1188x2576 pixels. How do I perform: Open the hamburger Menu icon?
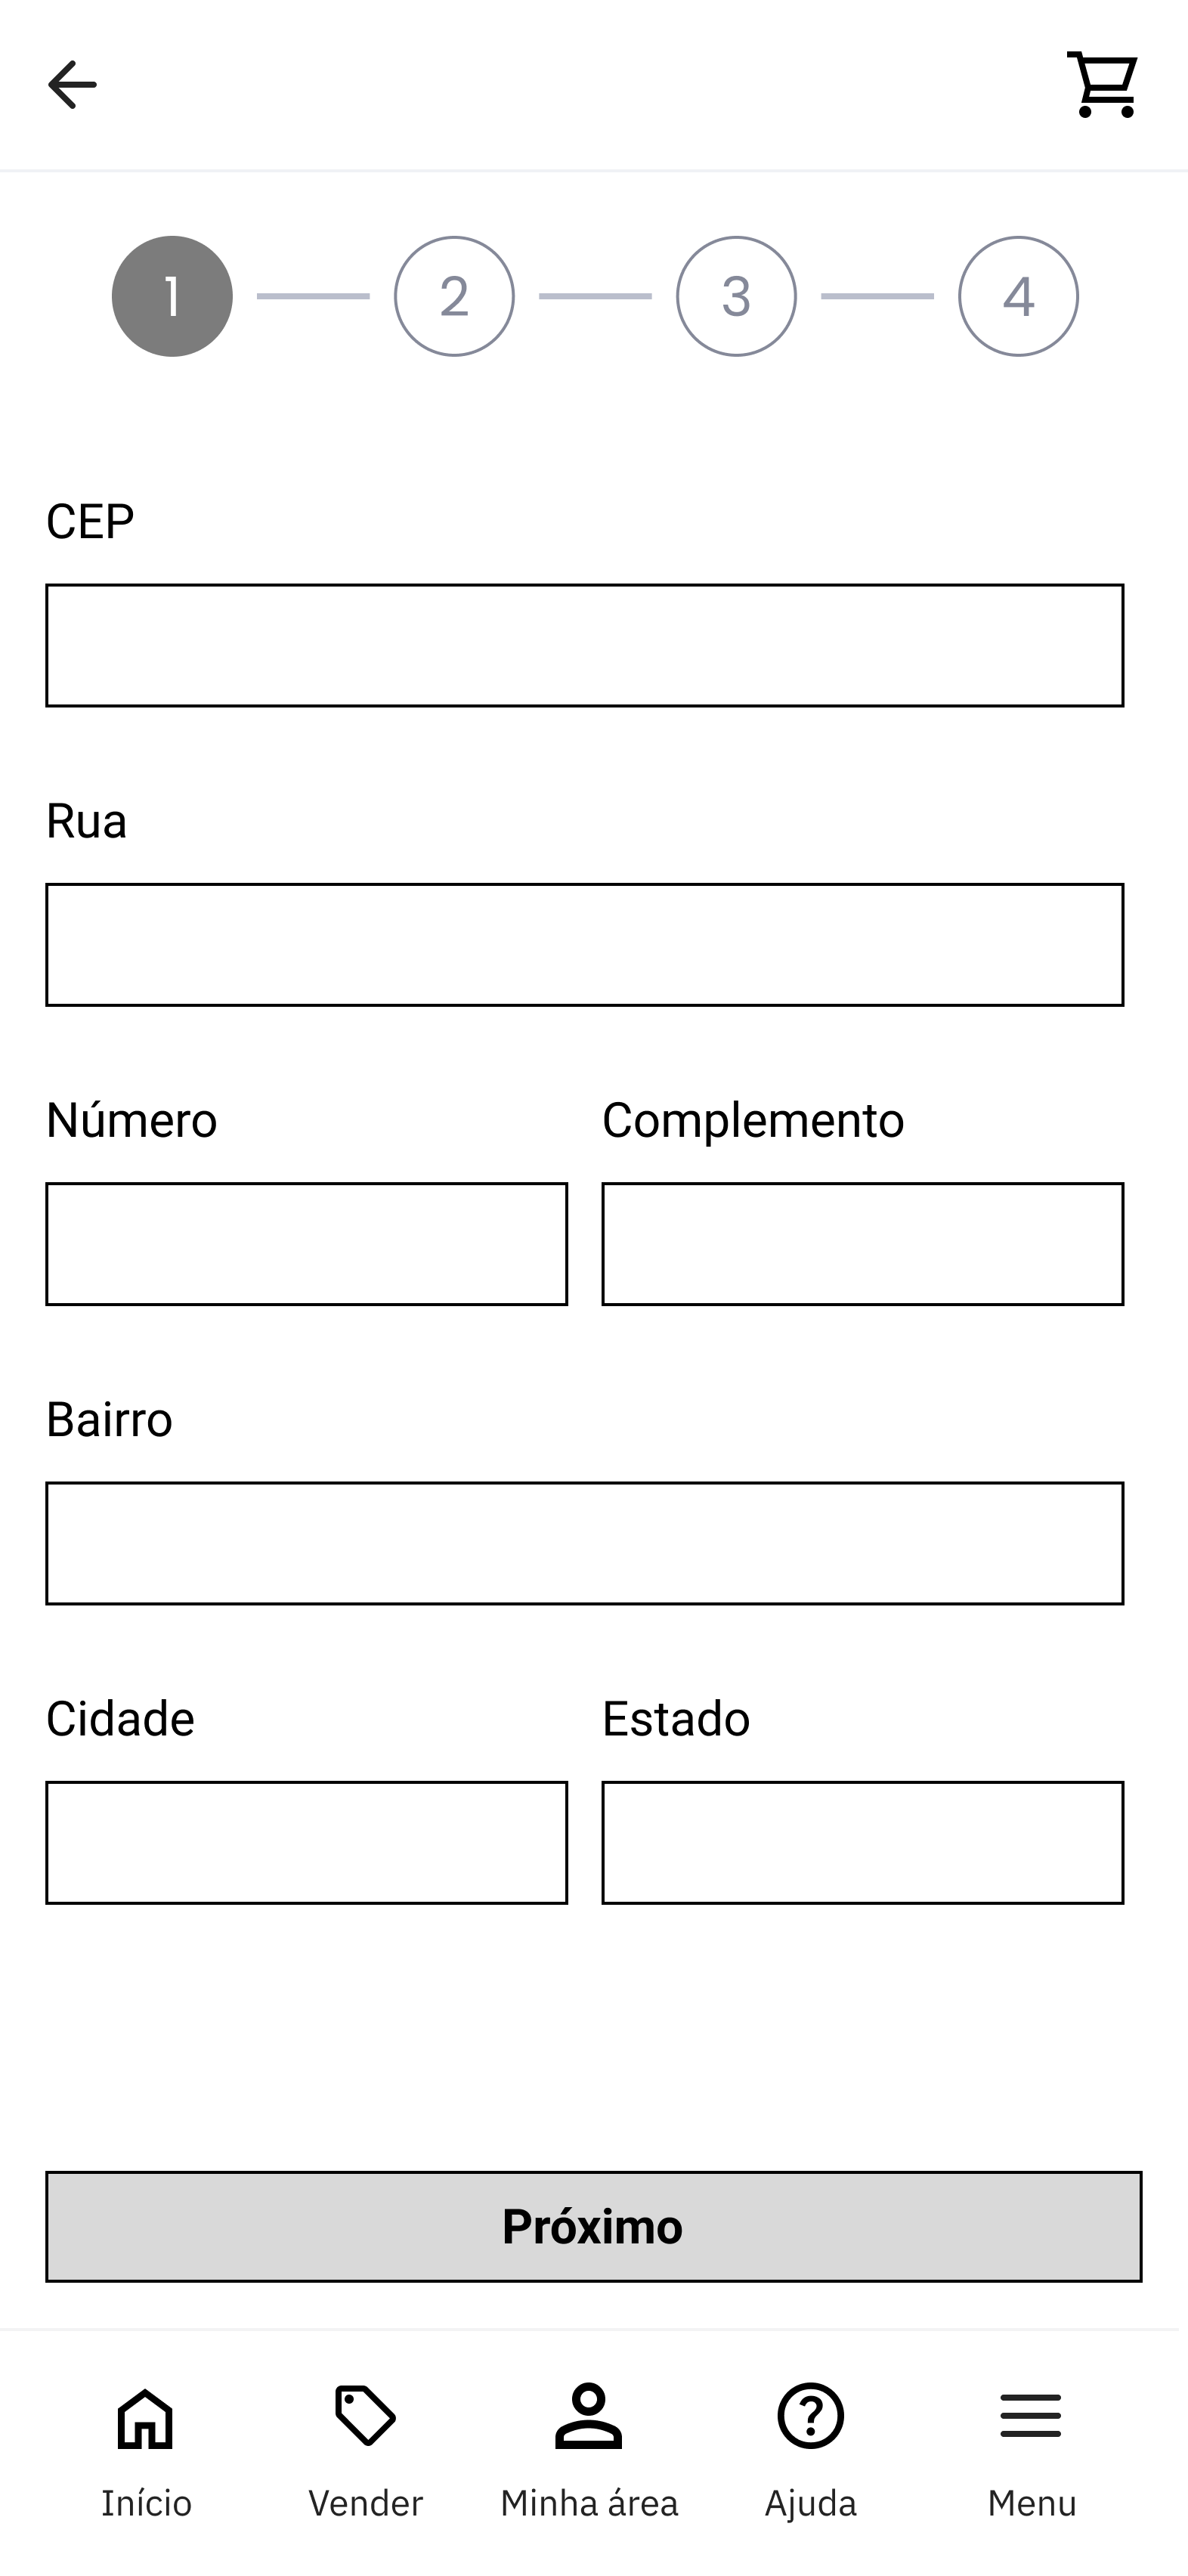tap(1031, 2416)
